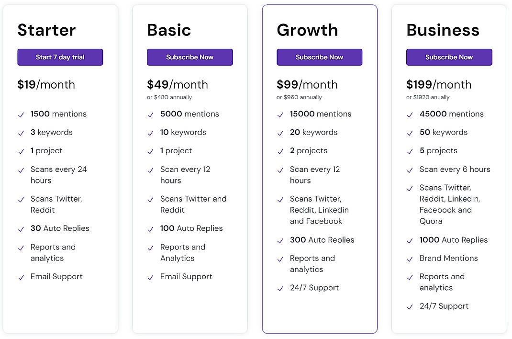The height and width of the screenshot is (339, 512).
Task: Select the Starter plan heading
Action: pyautogui.click(x=46, y=30)
